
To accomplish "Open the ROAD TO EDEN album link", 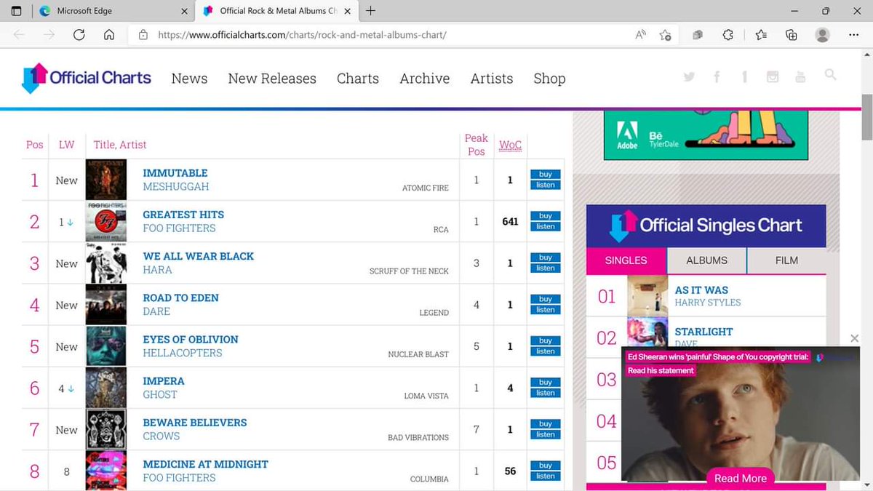I will [x=180, y=298].
